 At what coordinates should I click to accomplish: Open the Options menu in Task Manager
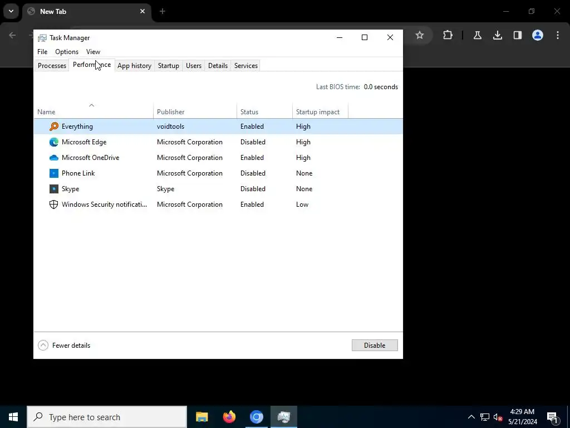click(67, 52)
